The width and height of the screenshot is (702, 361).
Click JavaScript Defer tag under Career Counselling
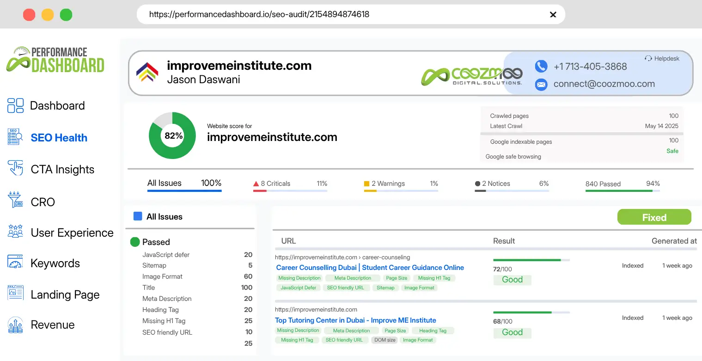click(x=298, y=288)
